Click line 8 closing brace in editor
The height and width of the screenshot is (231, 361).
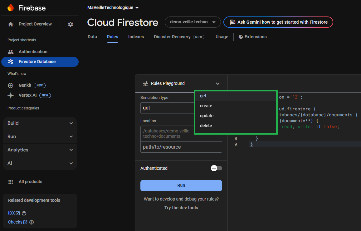(x=257, y=139)
